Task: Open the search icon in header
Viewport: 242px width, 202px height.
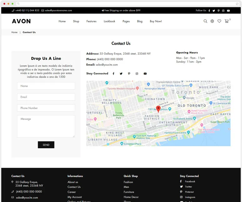Action: click(205, 21)
